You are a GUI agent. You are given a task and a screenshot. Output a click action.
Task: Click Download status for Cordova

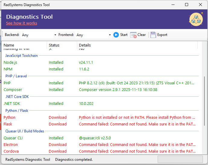58,151
